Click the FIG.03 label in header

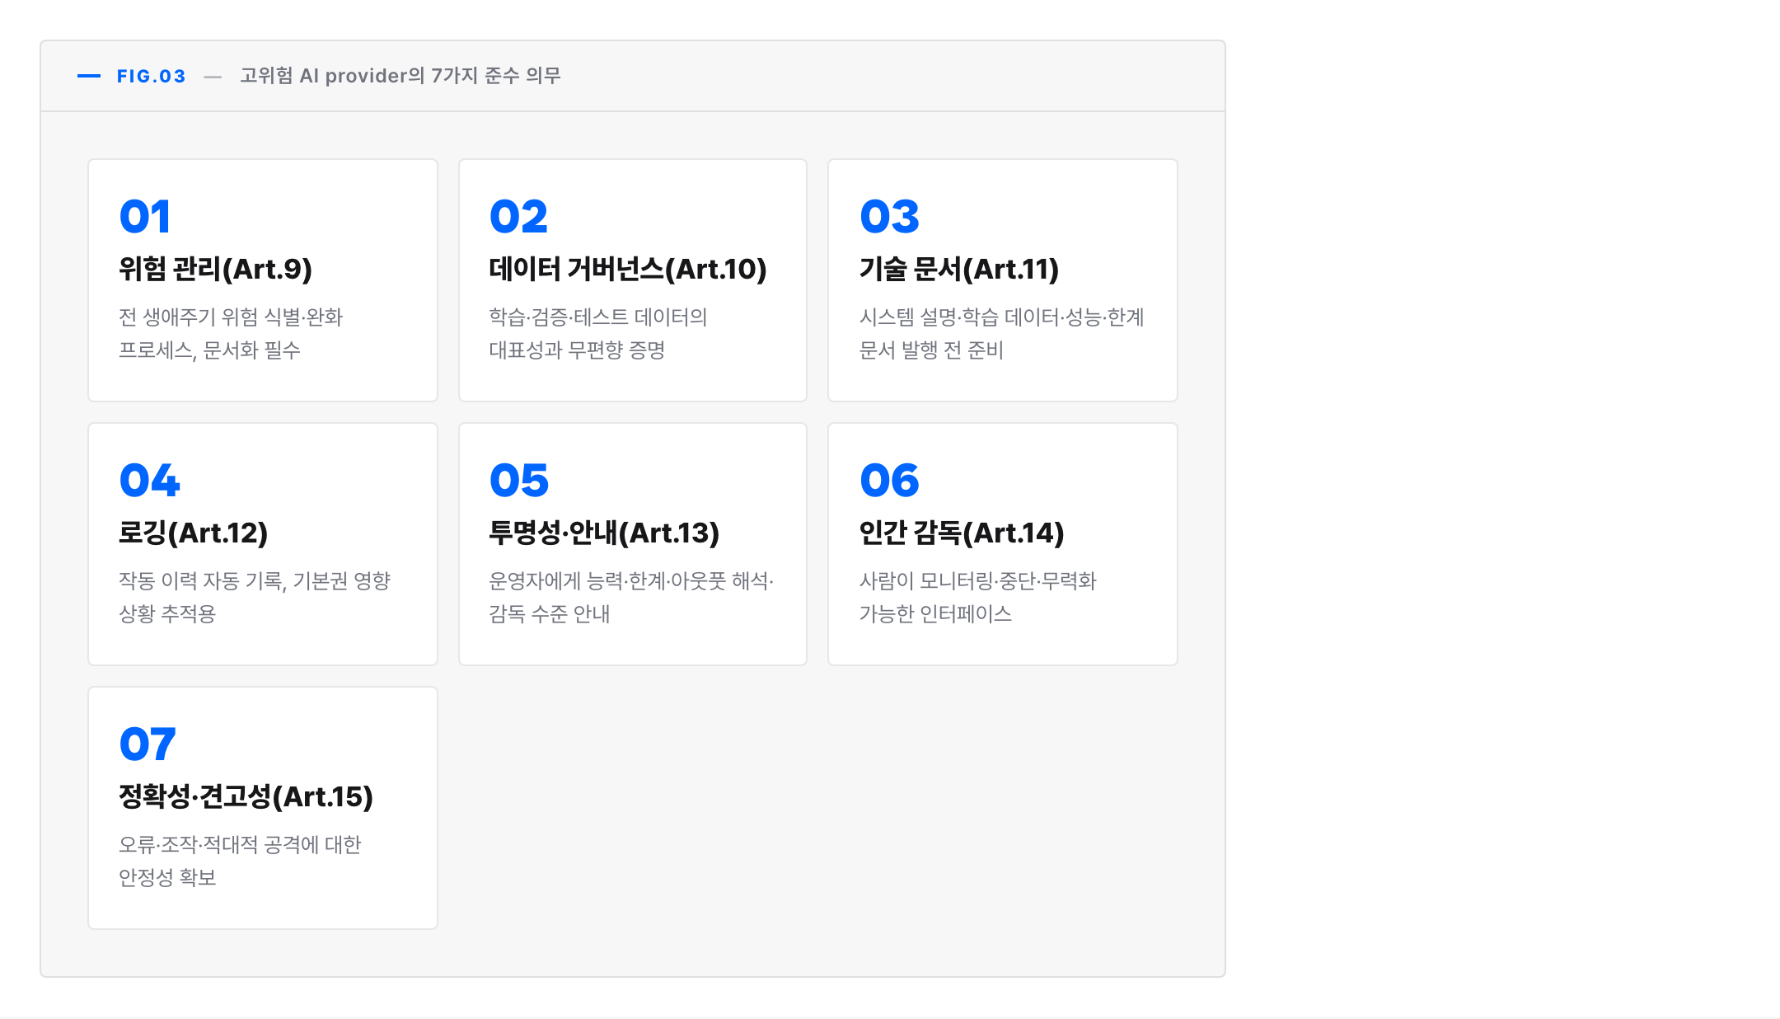click(151, 76)
